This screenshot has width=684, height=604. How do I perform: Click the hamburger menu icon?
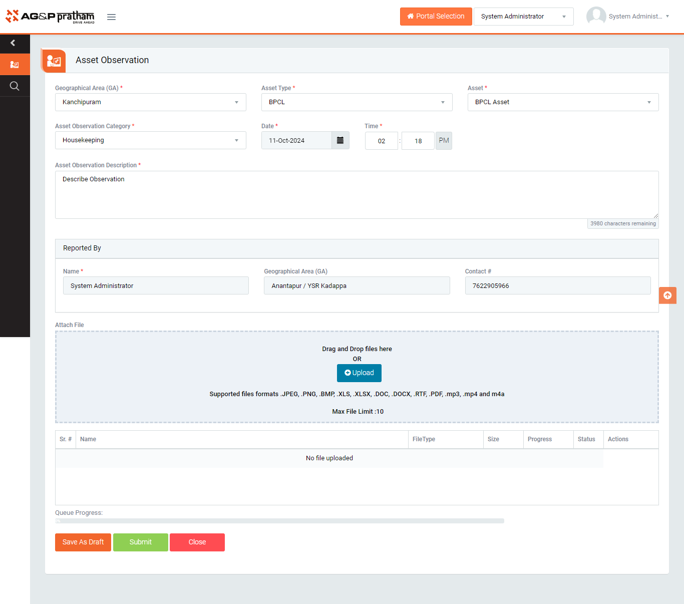coord(111,17)
